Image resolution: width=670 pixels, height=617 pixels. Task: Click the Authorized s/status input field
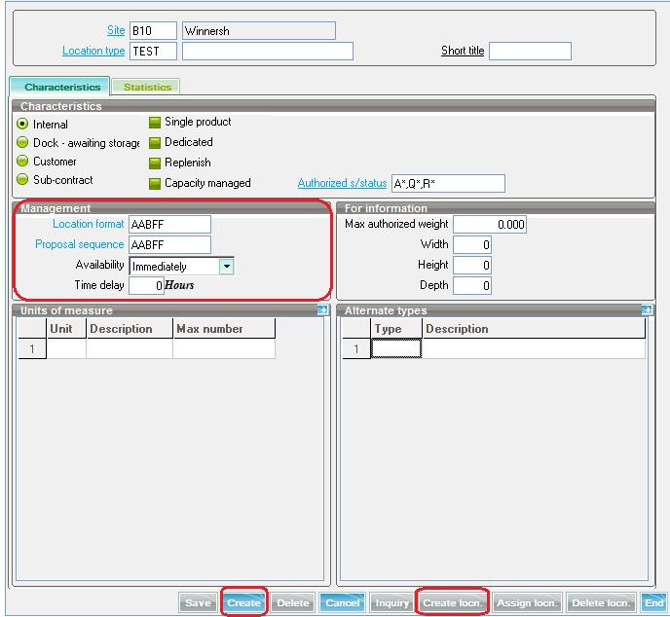tap(448, 184)
